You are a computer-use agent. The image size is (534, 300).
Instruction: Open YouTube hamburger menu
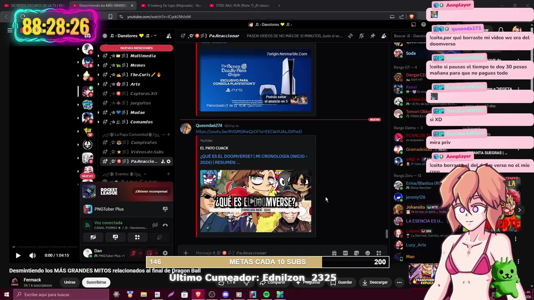coord(10,30)
